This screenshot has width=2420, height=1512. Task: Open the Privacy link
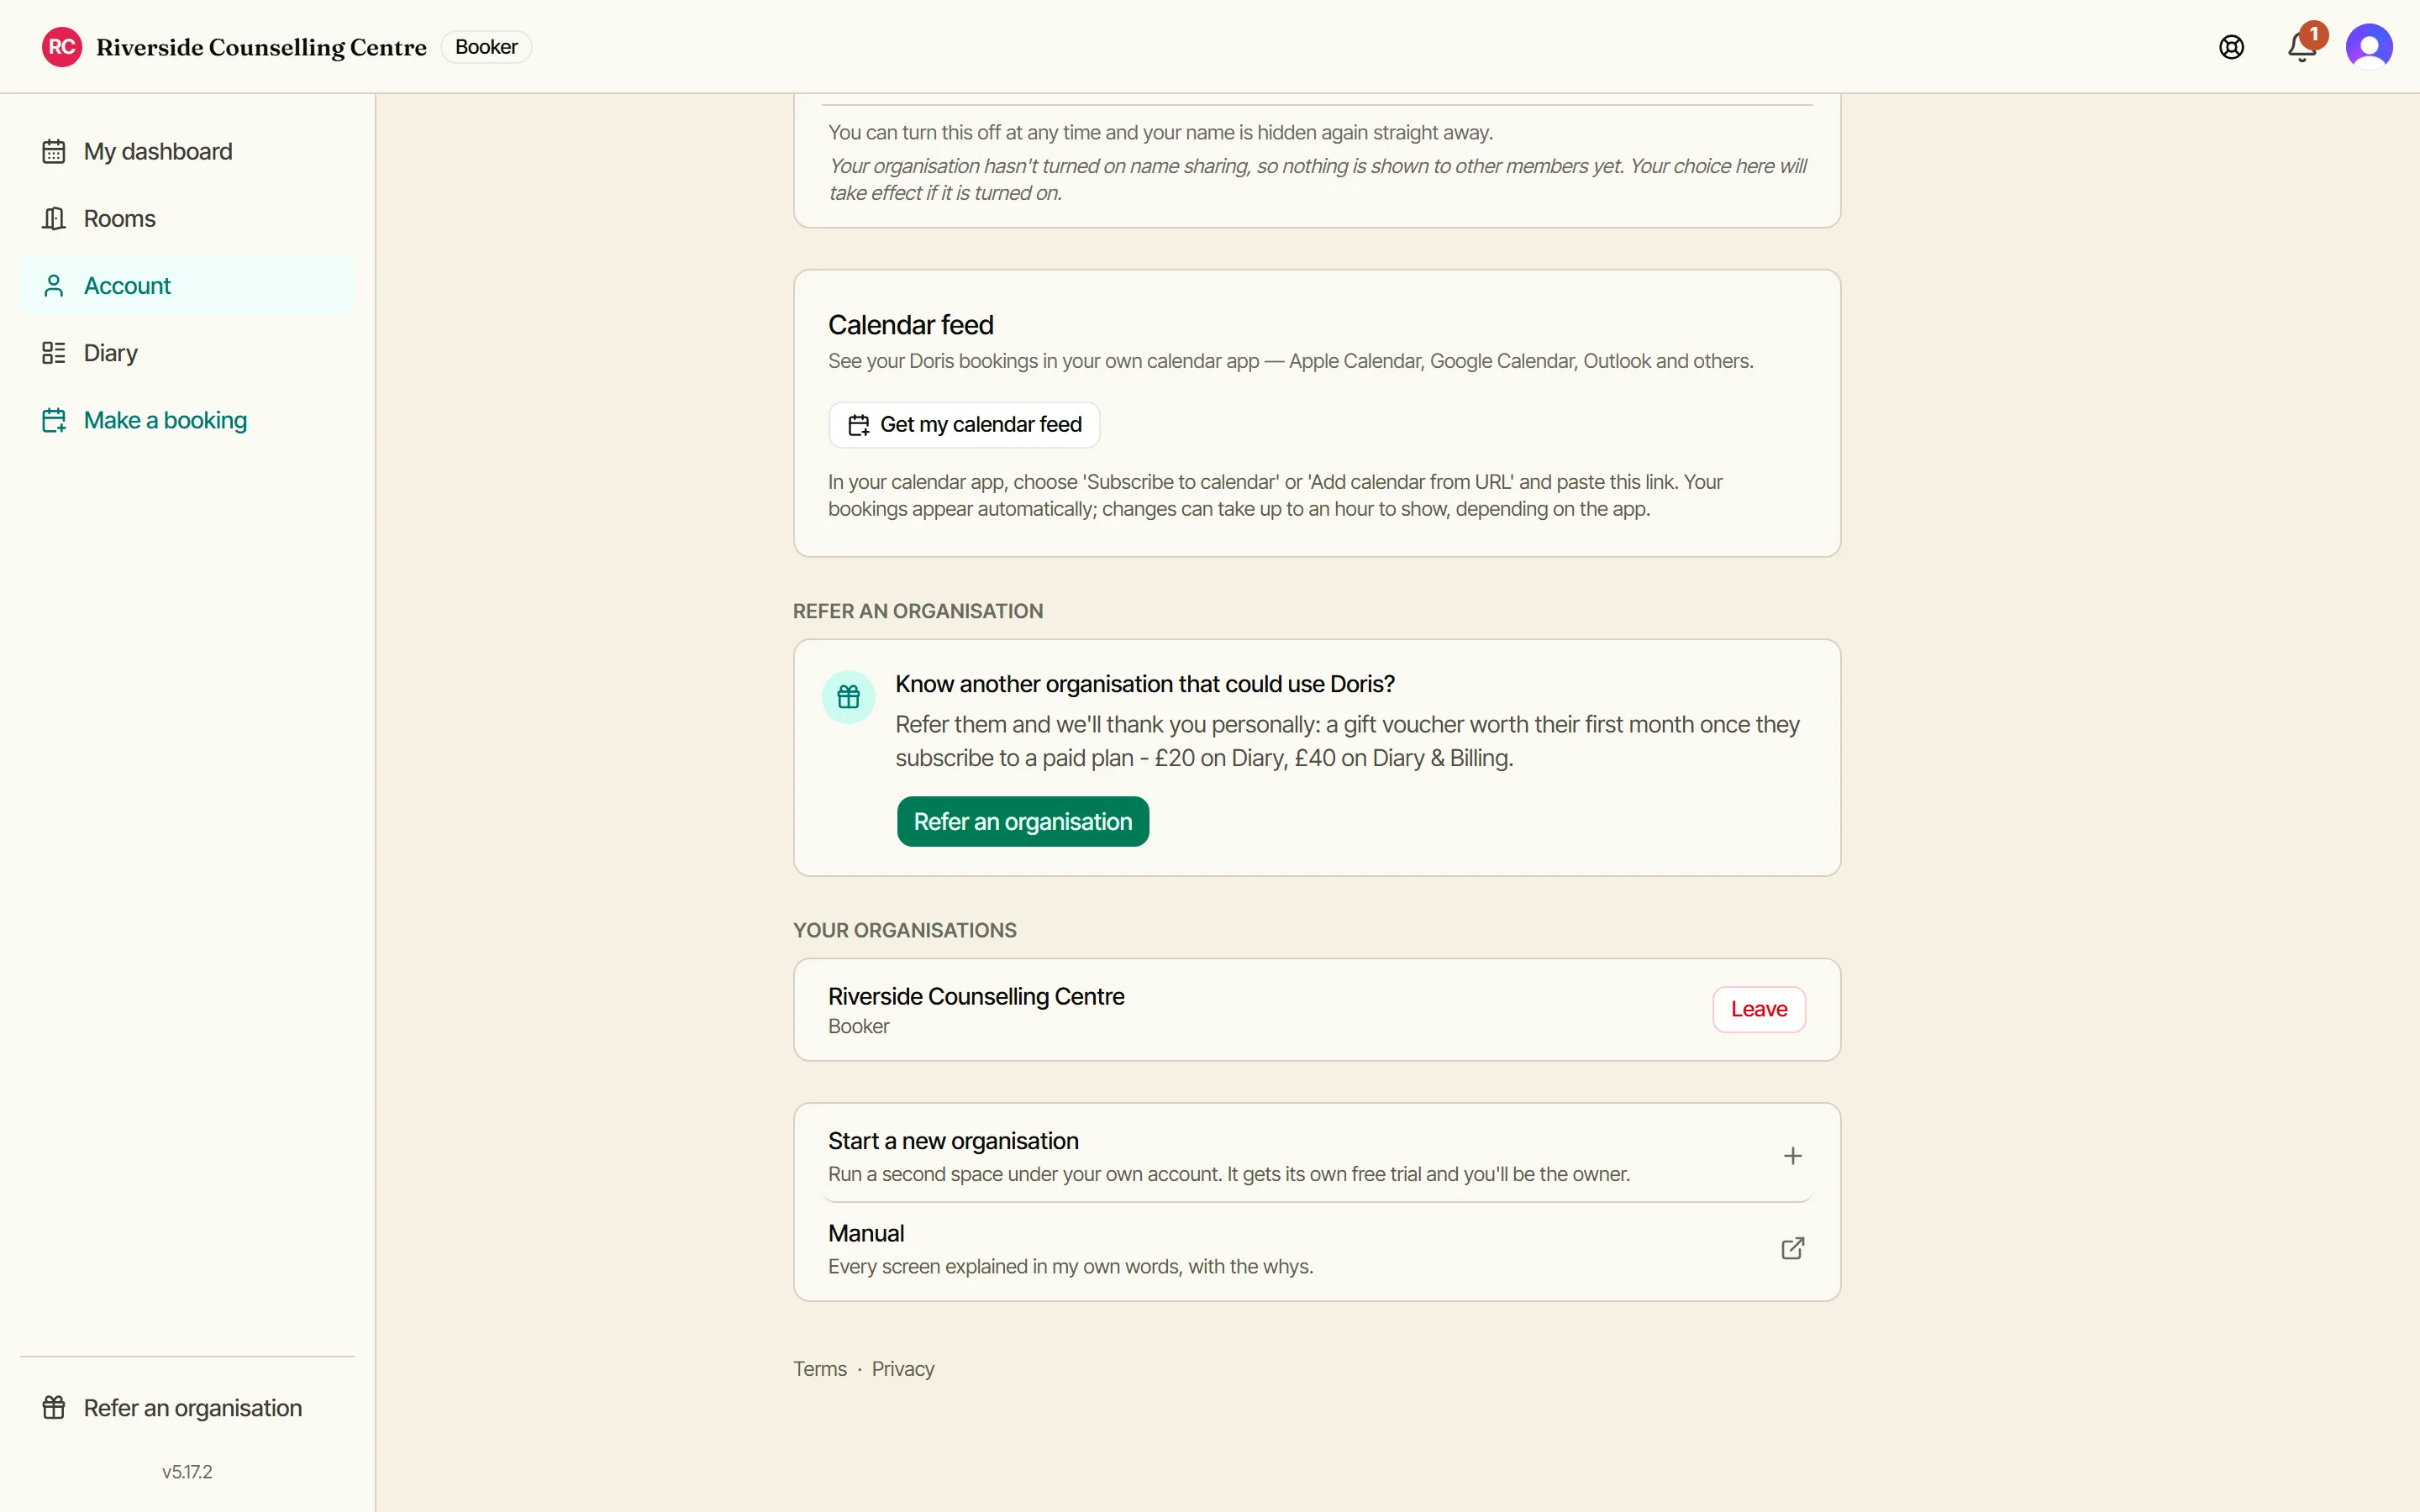[x=903, y=1369]
